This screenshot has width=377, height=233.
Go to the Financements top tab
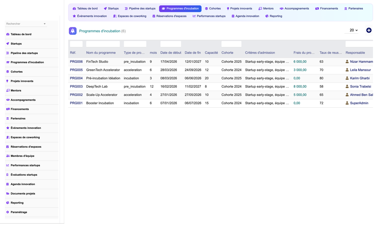tap(327, 8)
